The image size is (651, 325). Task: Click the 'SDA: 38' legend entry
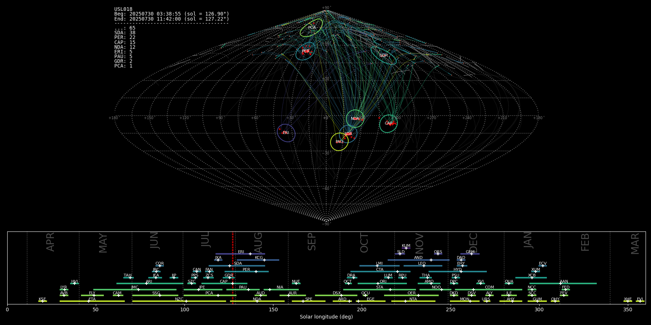(x=125, y=33)
